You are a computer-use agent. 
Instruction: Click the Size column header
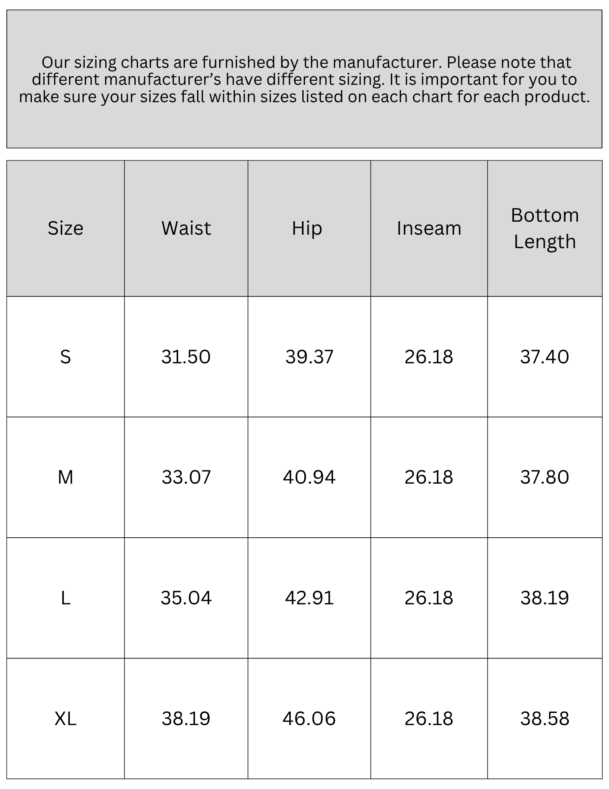click(x=65, y=228)
